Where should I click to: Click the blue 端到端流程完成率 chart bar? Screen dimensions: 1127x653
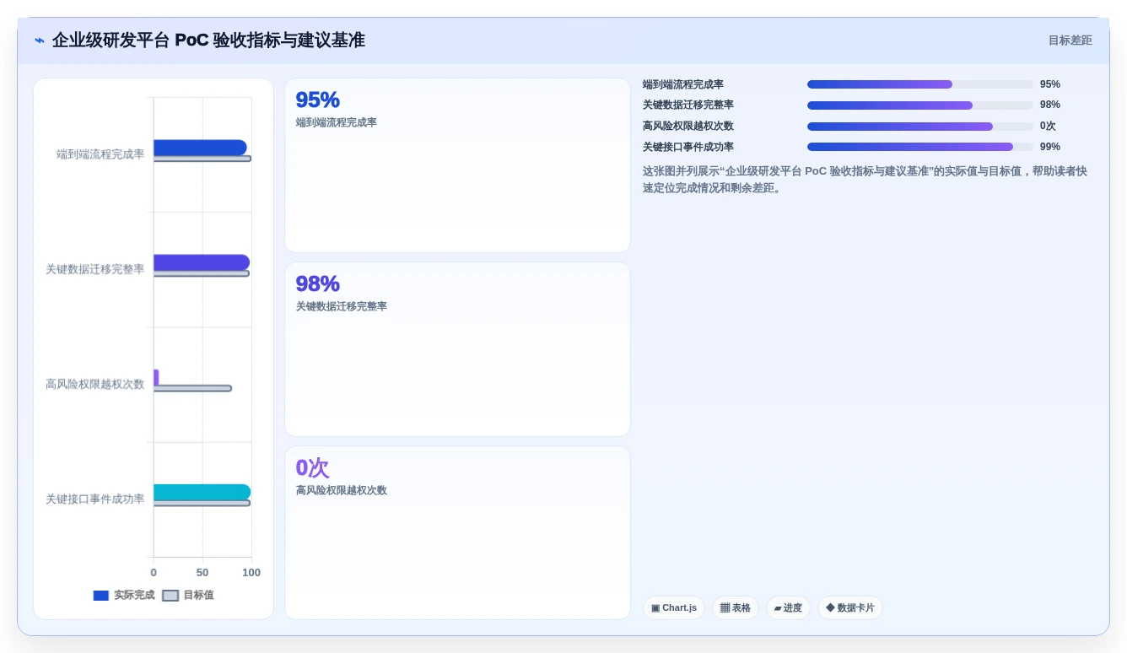pyautogui.click(x=200, y=148)
